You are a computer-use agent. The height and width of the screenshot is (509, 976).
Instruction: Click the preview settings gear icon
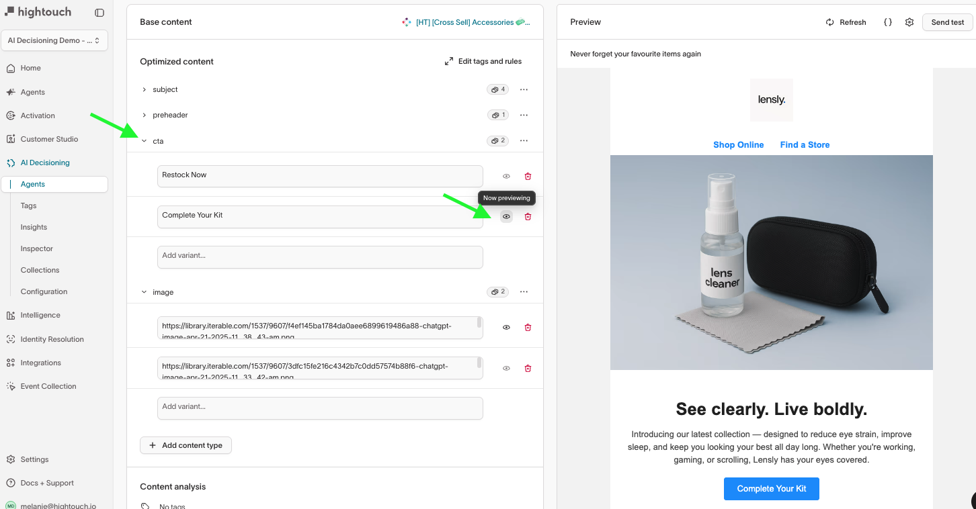click(909, 22)
